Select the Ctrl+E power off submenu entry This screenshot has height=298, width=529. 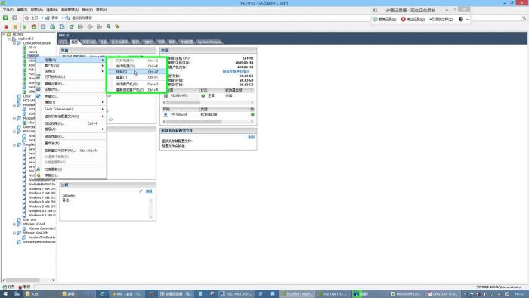click(x=137, y=66)
